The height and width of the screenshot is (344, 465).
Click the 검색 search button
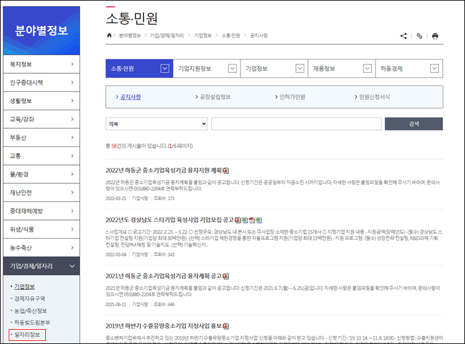click(414, 124)
